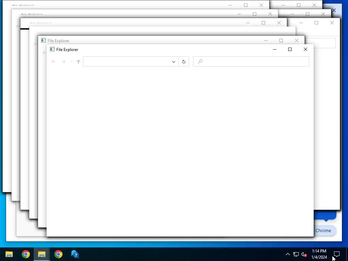Click the magnifier icon in search box

(200, 62)
